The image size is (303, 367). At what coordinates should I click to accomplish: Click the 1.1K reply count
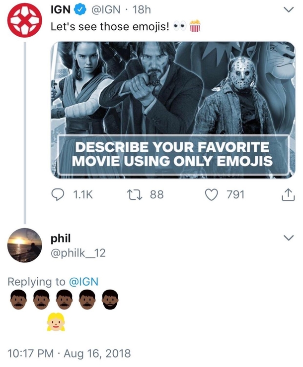[83, 195]
